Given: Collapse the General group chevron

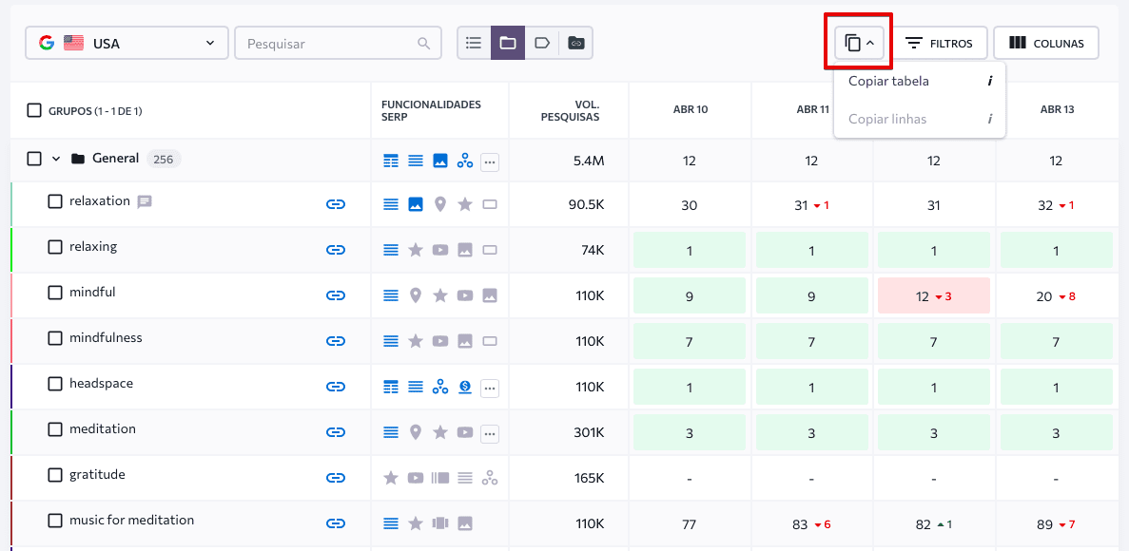Looking at the screenshot, I should pyautogui.click(x=56, y=159).
